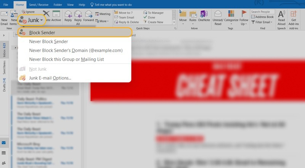Select 'Move to: ?' quick step
This screenshot has height=168, width=305.
point(124,13)
